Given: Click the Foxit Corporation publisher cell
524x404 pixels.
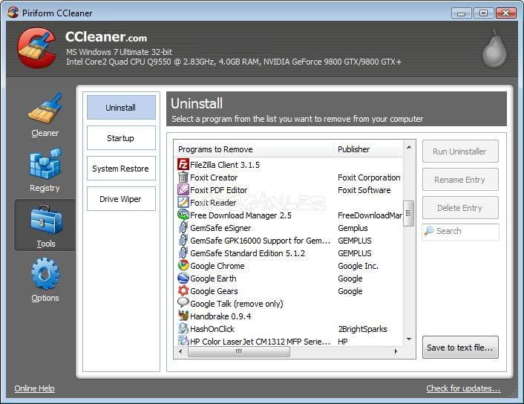Looking at the screenshot, I should pos(369,177).
